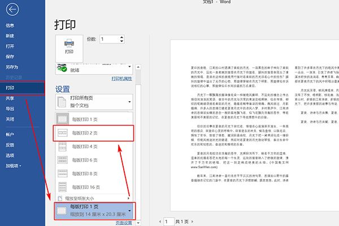Select 每版打印 6 页 option
Screen dimensions: 339x226
94,160
